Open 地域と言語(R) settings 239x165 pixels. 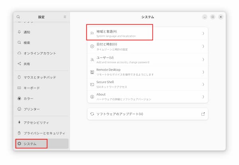pyautogui.click(x=147, y=34)
